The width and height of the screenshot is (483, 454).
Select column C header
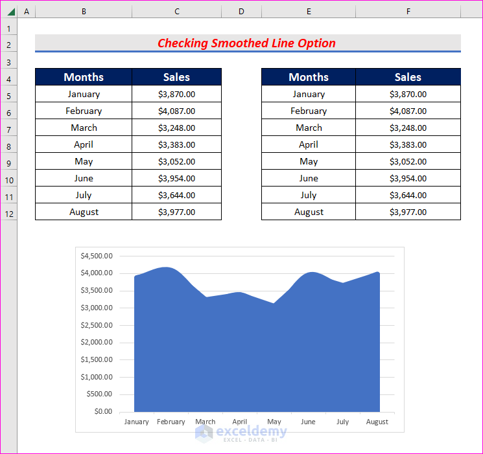click(176, 12)
